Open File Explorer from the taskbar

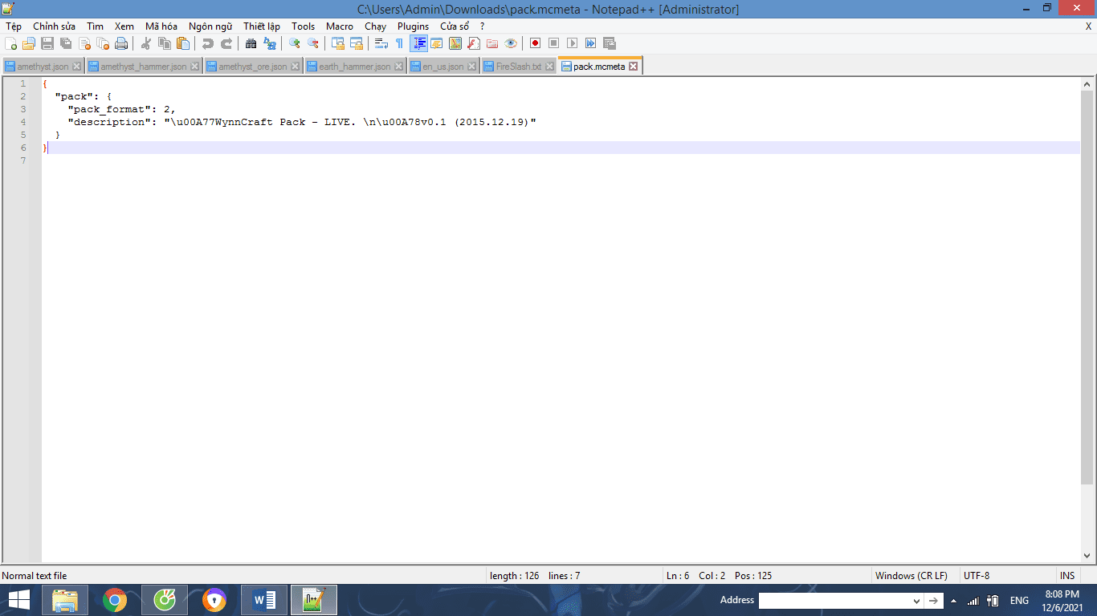click(65, 600)
